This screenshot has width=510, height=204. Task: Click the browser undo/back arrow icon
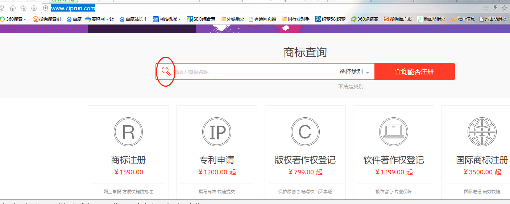point(23,8)
